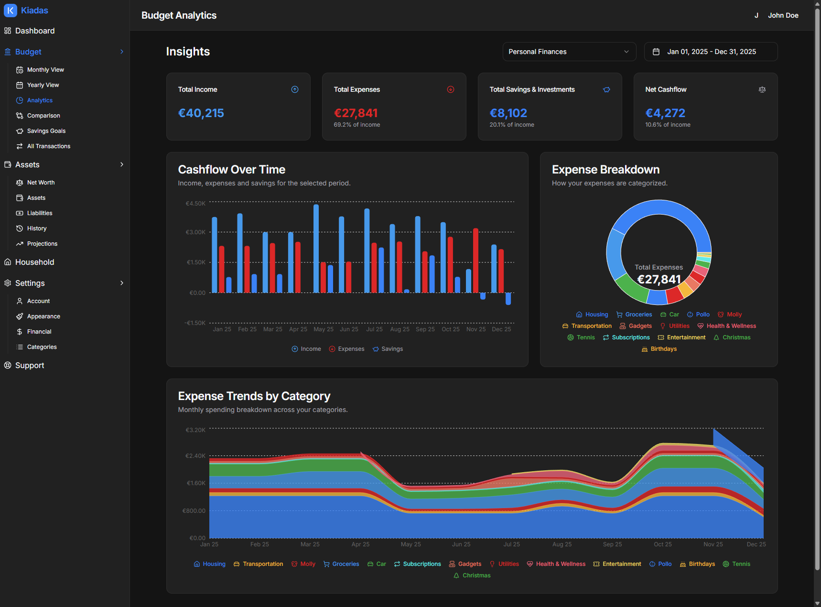Click the Total Expenses down-arrow icon
The height and width of the screenshot is (607, 821).
[x=450, y=89]
